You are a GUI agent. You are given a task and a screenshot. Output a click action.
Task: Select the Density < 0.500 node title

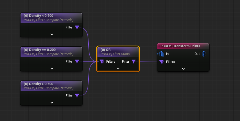point(38,16)
